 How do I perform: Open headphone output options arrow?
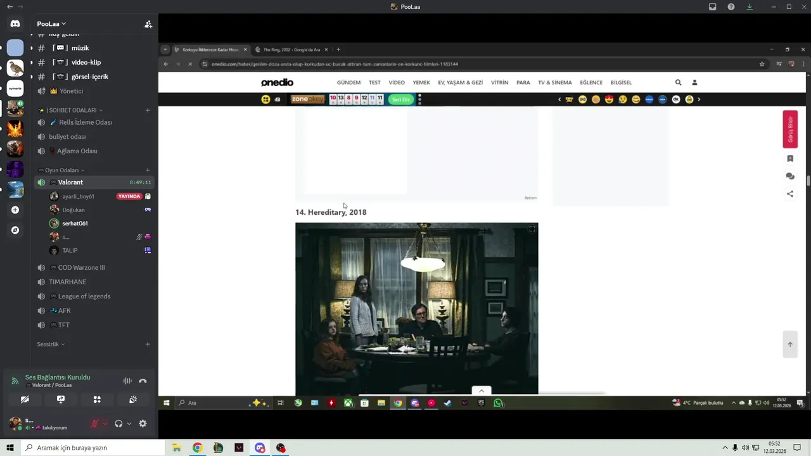[129, 424]
